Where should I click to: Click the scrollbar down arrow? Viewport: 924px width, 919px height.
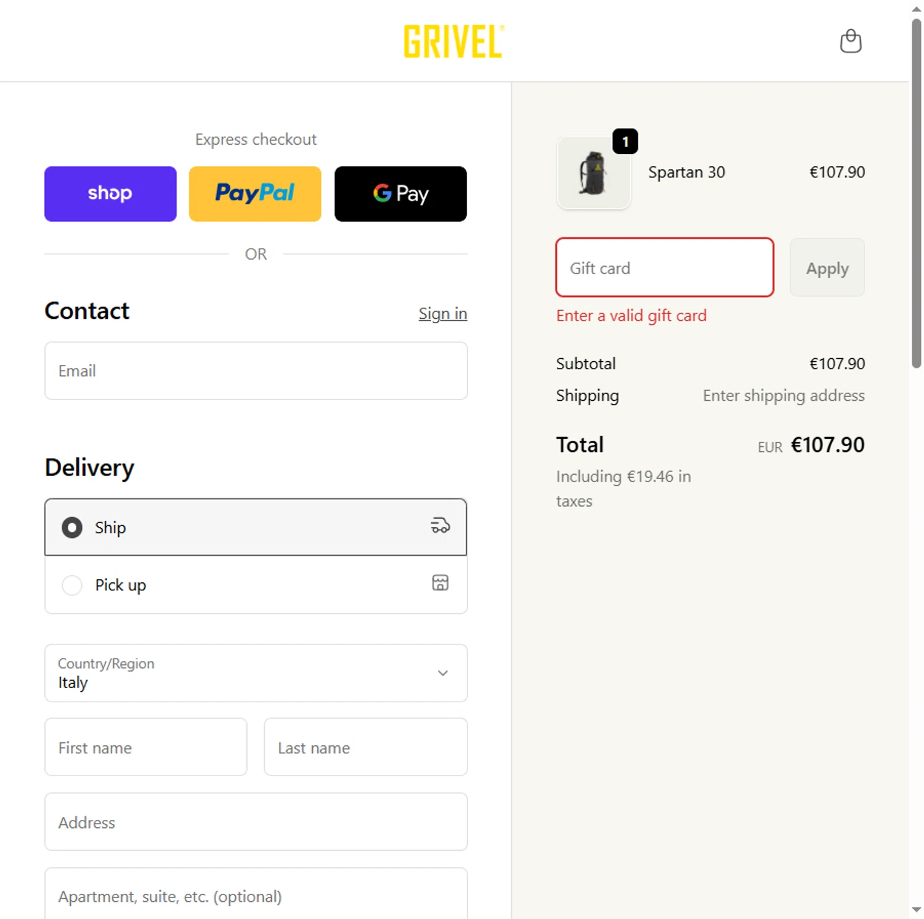click(x=916, y=910)
